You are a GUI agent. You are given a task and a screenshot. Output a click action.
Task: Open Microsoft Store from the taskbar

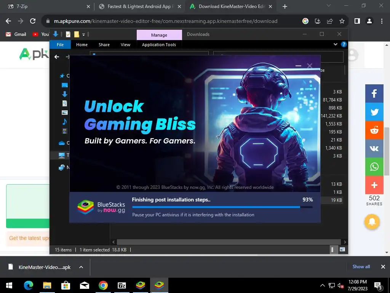66,285
